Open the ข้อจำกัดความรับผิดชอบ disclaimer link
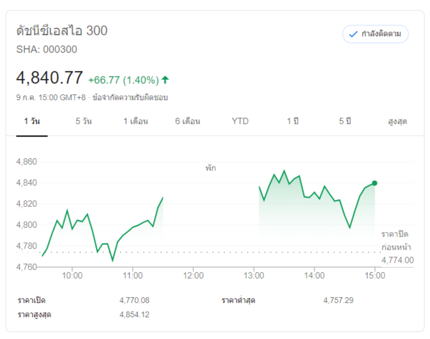430x339 pixels. tap(126, 97)
